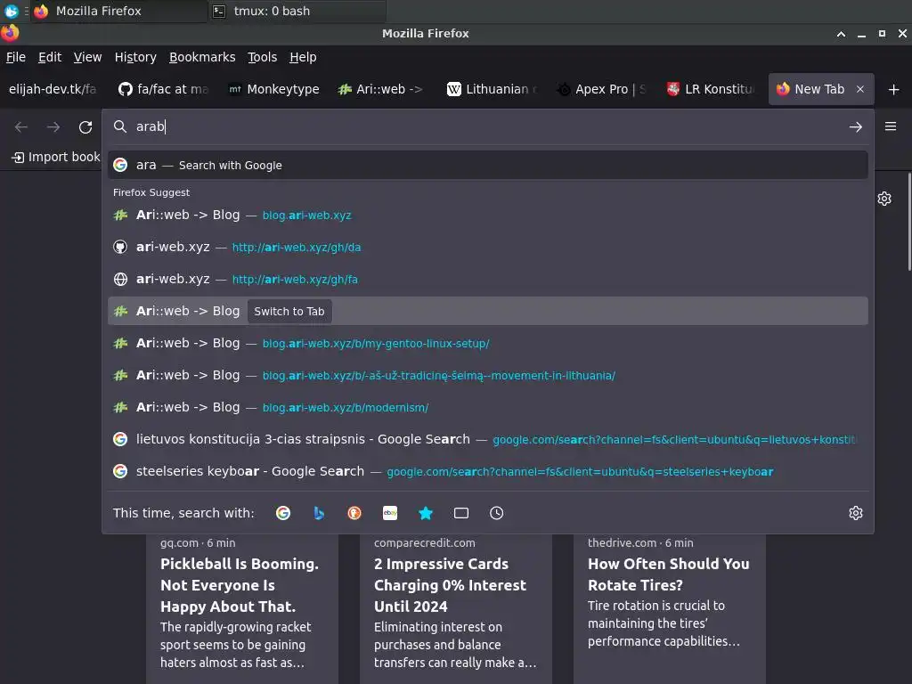Open lietuvos konstitucija Google Search suggestion
This screenshot has height=684, width=912.
[487, 439]
